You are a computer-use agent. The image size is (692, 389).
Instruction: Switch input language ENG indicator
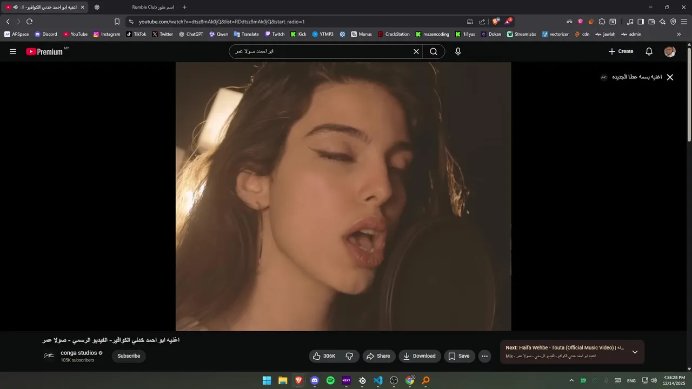[631, 380]
